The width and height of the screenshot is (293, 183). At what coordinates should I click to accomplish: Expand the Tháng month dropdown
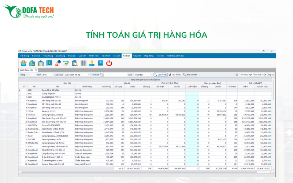[x=34, y=75]
